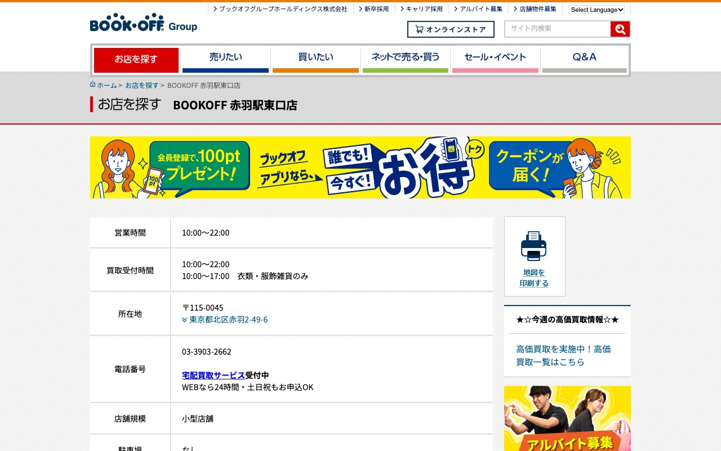Click the double-chevron icon beside the address
Screen dimensions: 721x451
click(185, 320)
